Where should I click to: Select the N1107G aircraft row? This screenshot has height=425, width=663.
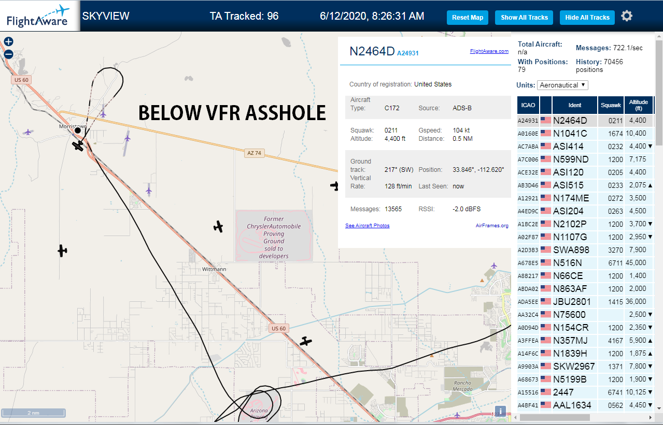[x=586, y=237]
